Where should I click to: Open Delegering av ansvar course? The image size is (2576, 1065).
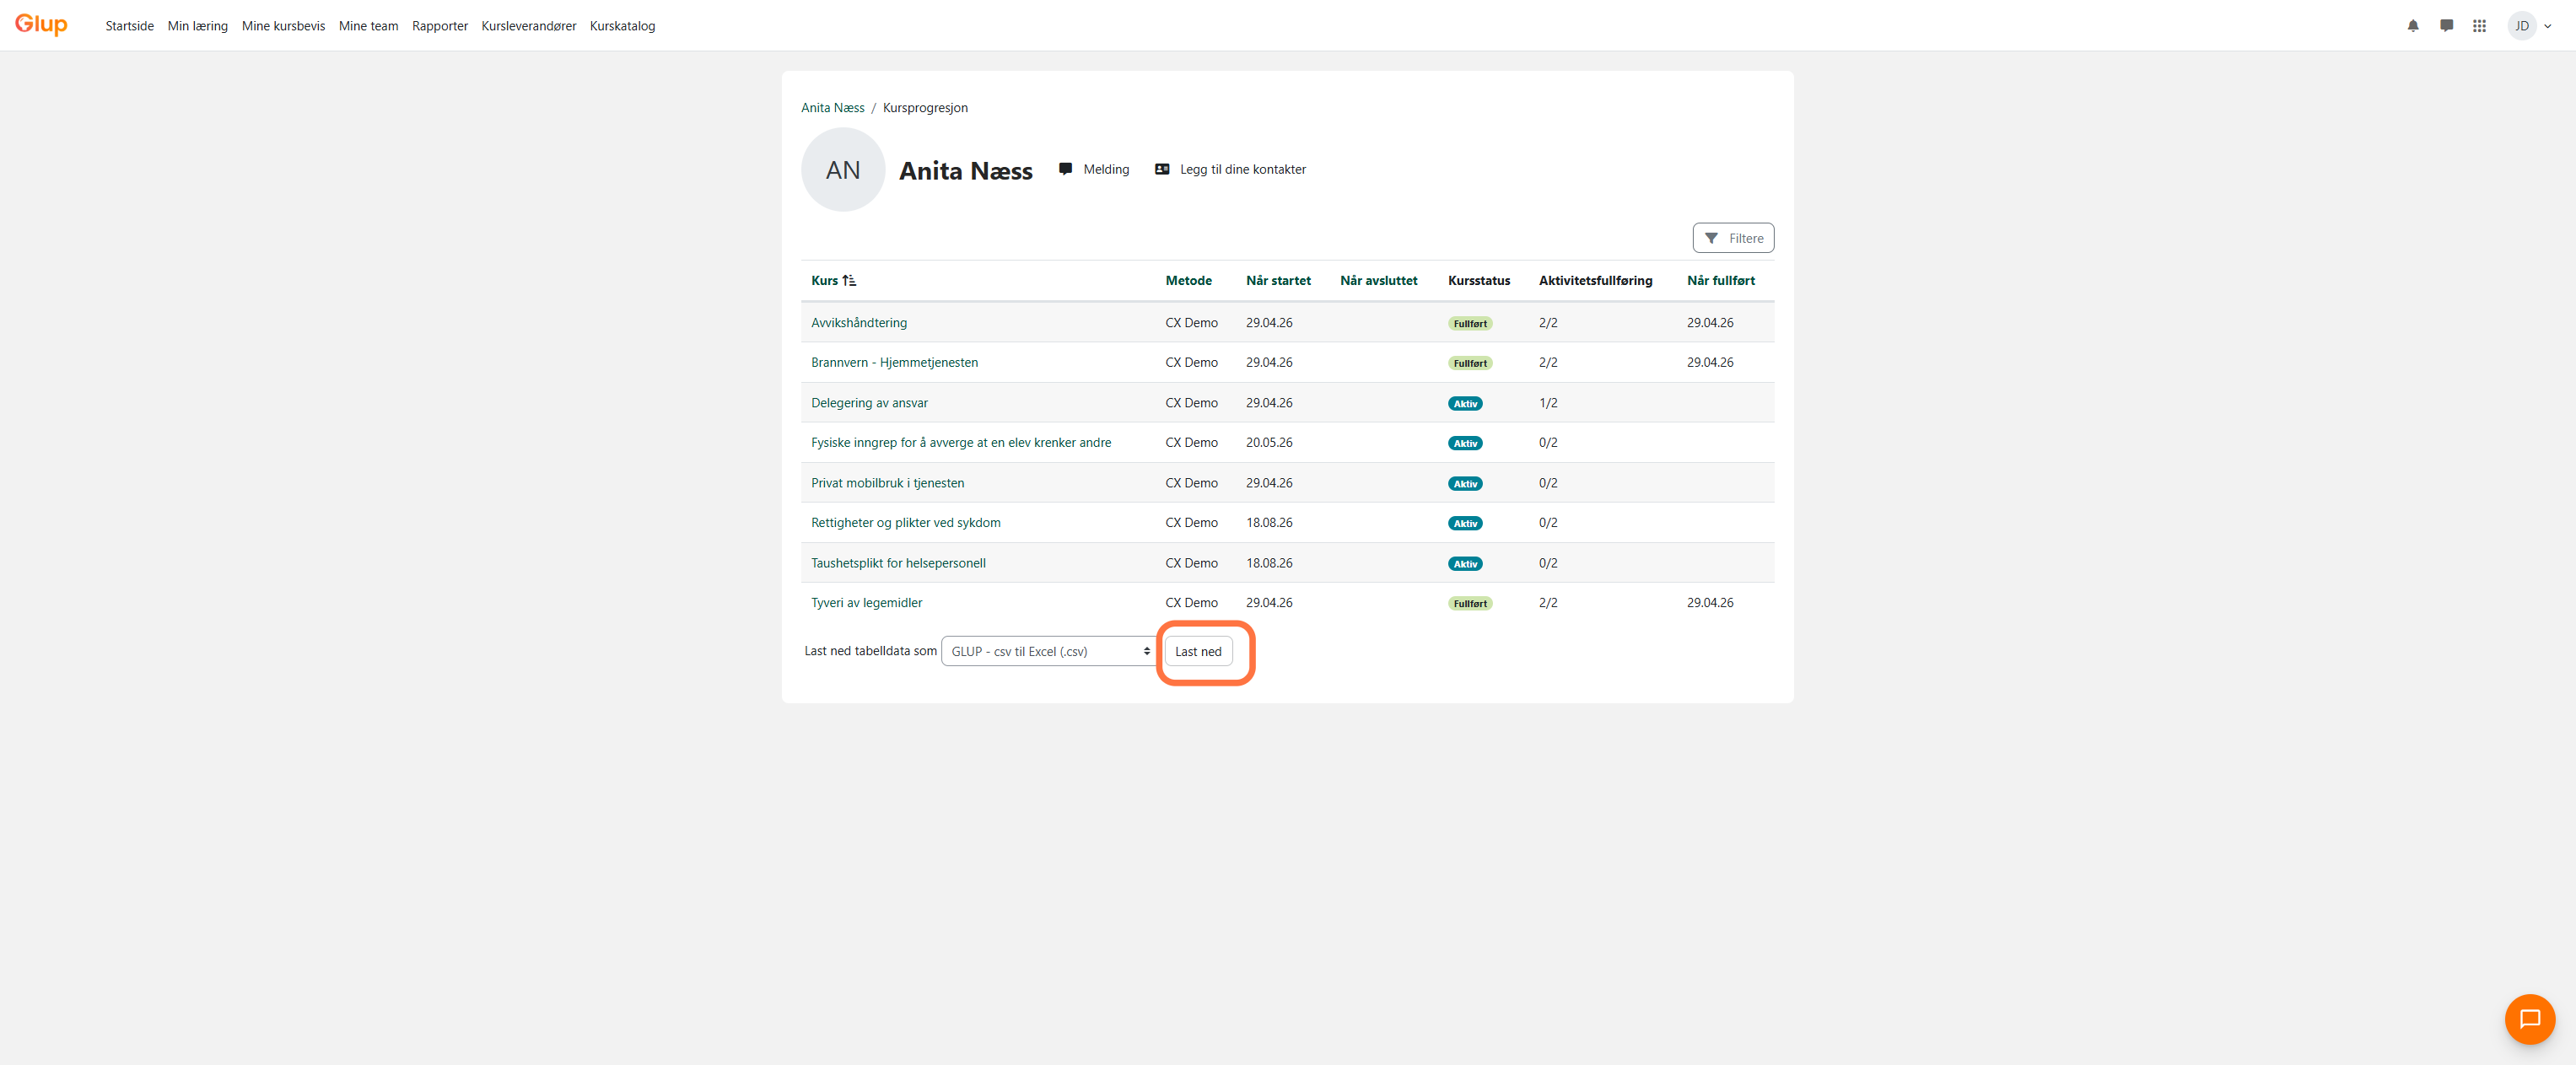[x=869, y=403]
